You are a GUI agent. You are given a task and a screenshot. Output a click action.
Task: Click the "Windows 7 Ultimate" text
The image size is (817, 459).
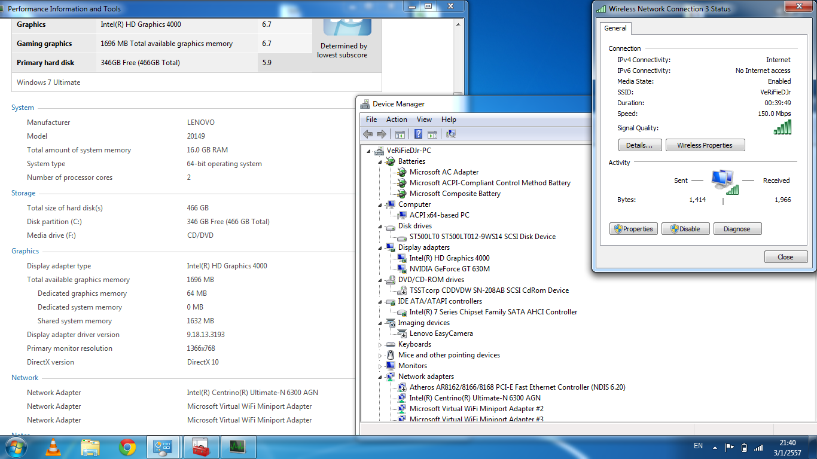[48, 82]
